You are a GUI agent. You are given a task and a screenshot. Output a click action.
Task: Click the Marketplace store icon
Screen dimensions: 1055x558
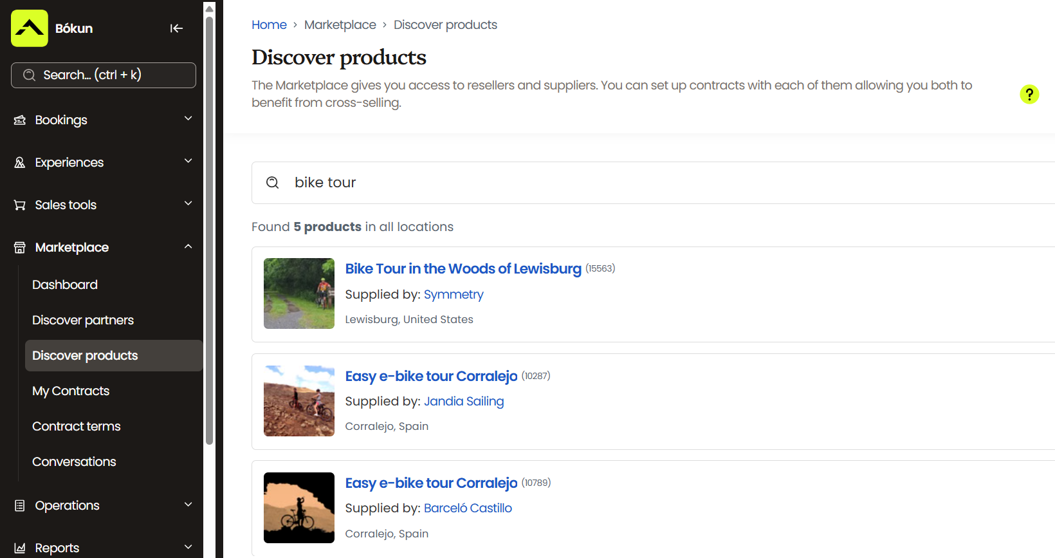pos(20,248)
